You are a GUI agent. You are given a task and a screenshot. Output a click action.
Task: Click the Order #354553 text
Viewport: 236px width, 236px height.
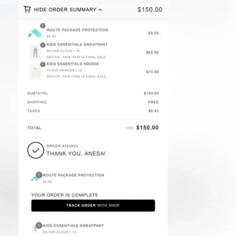62,146
